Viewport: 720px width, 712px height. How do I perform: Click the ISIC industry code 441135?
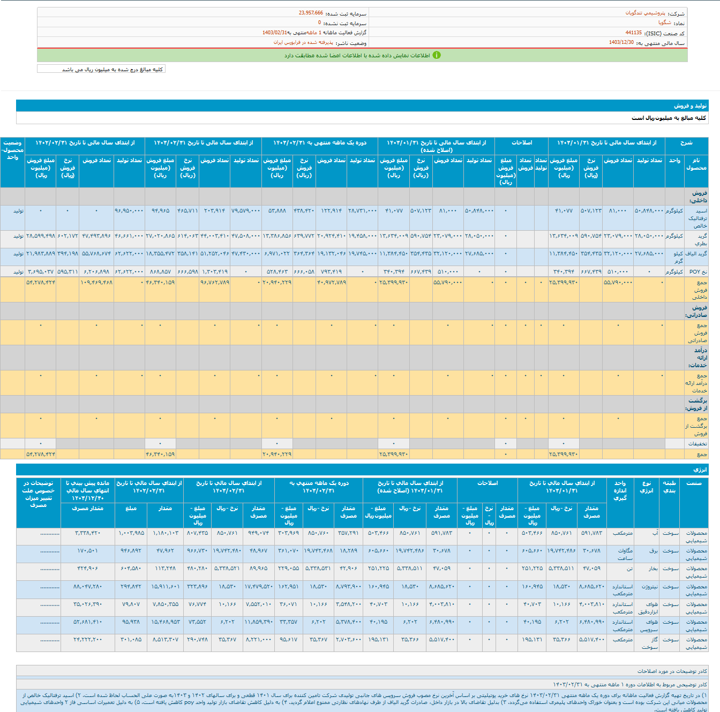pyautogui.click(x=633, y=33)
